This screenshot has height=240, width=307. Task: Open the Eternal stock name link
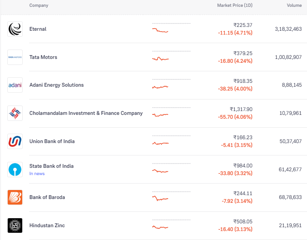[38, 29]
